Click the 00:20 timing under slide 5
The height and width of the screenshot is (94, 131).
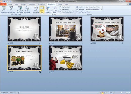click(x=53, y=72)
